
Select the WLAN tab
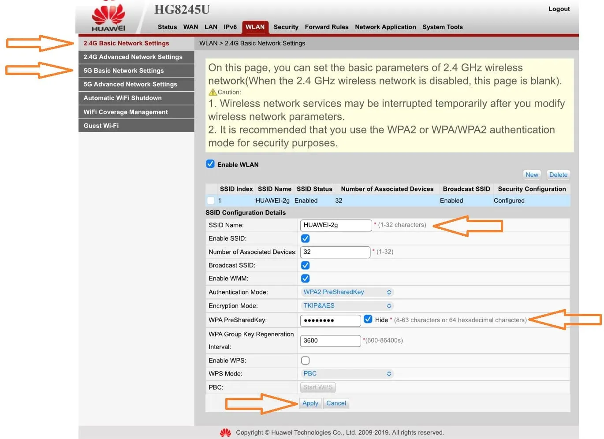255,27
